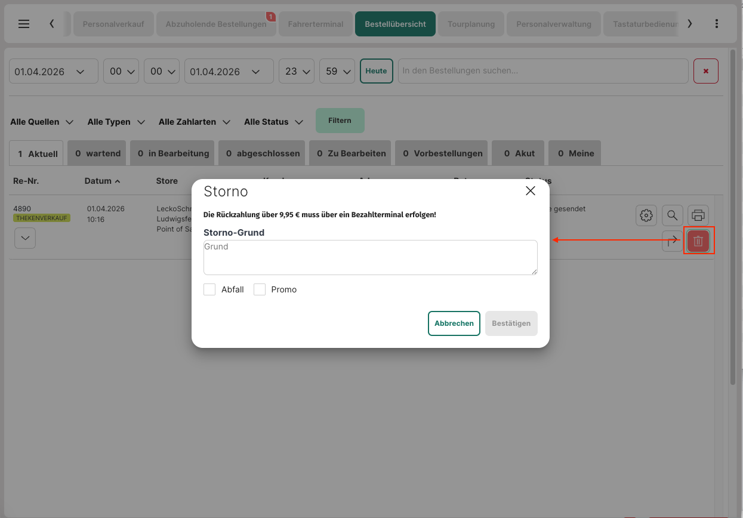Image resolution: width=743 pixels, height=518 pixels.
Task: Switch to the Tourplanung tab
Action: (471, 24)
